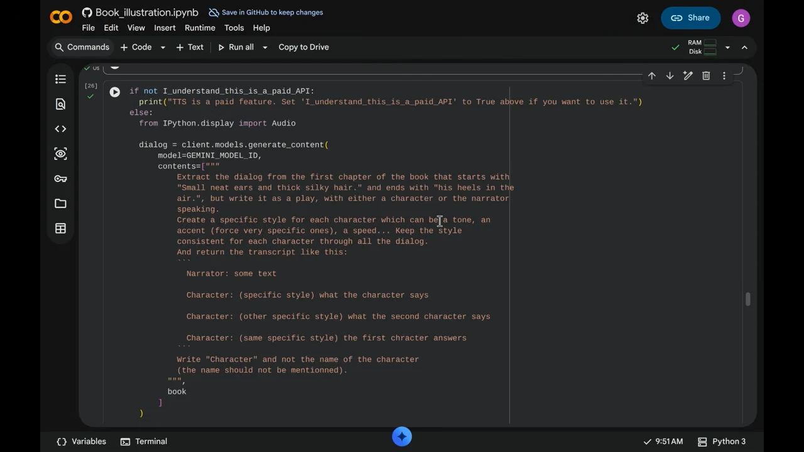Rename the Book_illustration.ipynb title
This screenshot has height=452, width=804.
click(146, 13)
